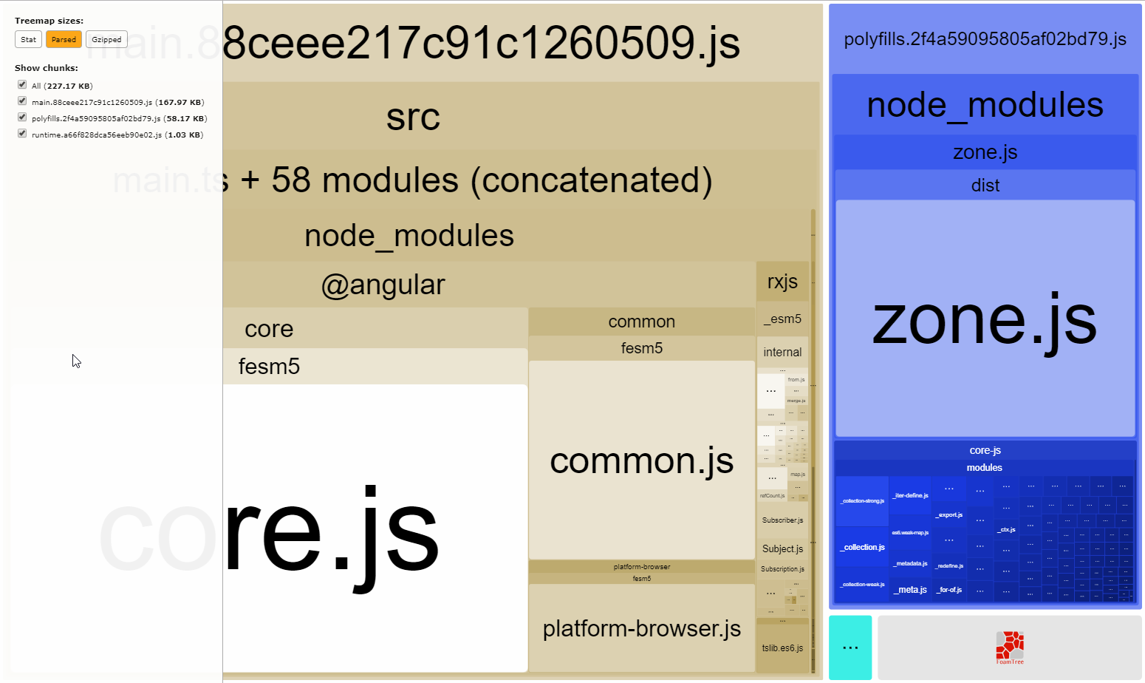Viewport: 1145px width, 683px height.
Task: Select the modules header under core-js
Action: [x=985, y=468]
